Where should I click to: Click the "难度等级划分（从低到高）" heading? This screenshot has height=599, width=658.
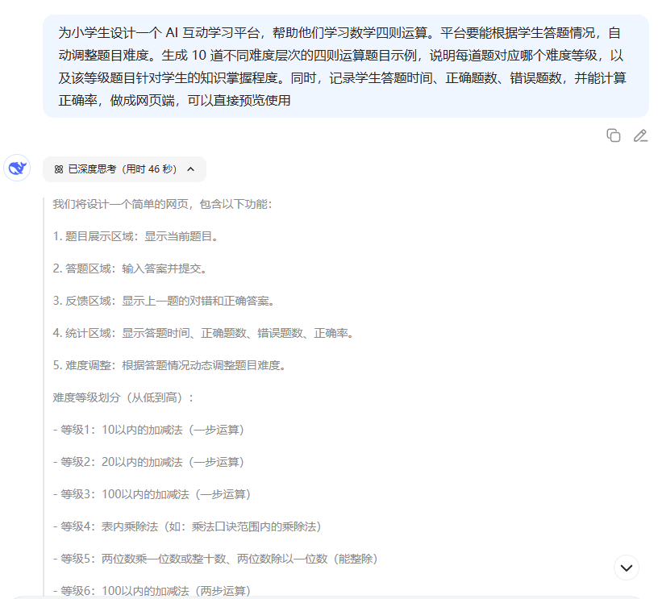tap(123, 397)
